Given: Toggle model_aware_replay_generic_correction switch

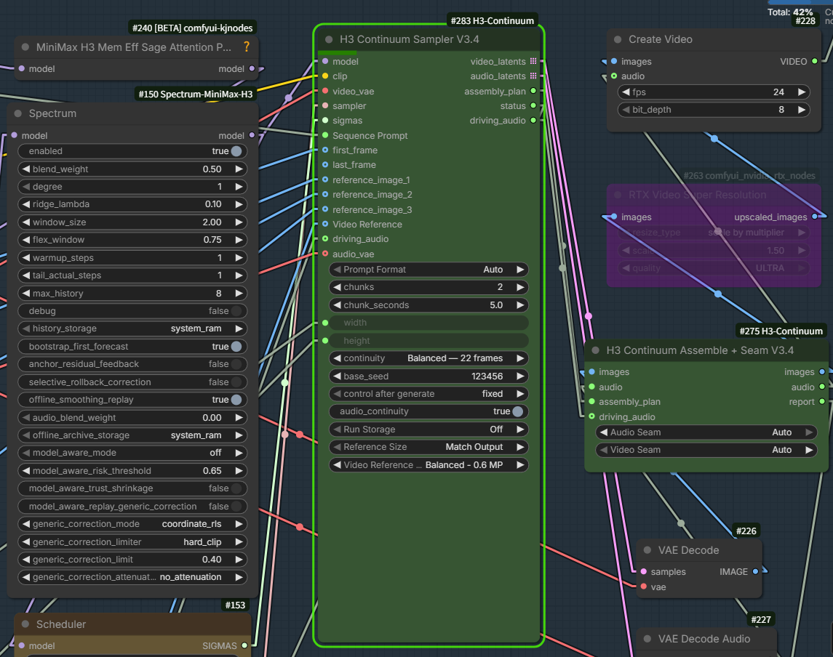Looking at the screenshot, I should (236, 507).
